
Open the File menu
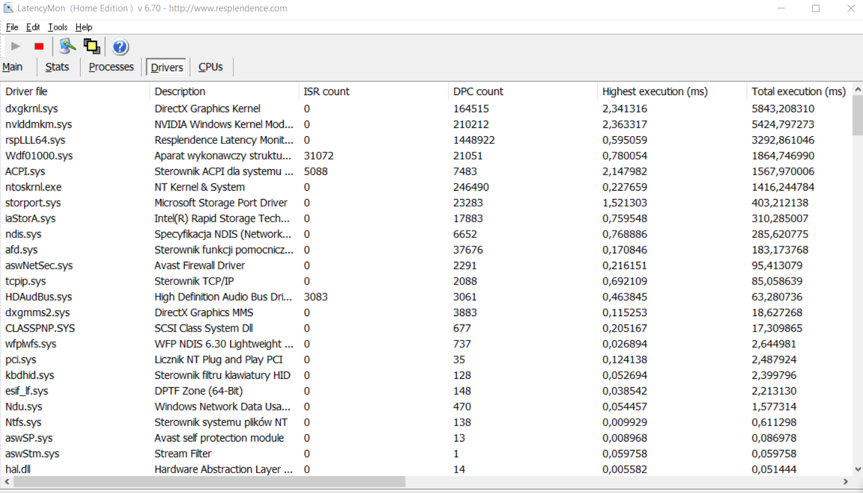click(x=11, y=27)
